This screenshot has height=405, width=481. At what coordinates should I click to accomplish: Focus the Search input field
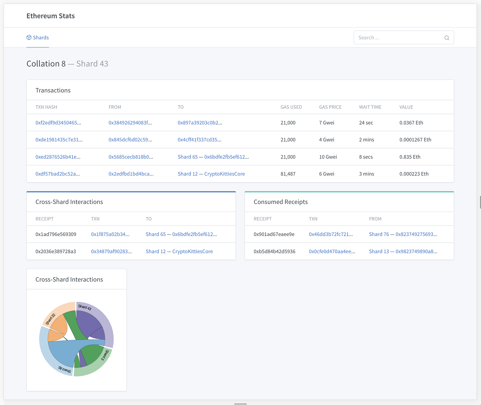click(x=404, y=38)
